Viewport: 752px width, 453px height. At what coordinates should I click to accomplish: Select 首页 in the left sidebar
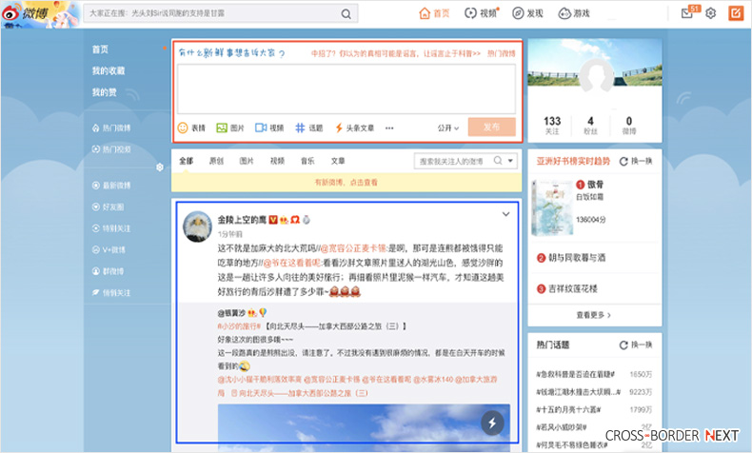point(100,49)
